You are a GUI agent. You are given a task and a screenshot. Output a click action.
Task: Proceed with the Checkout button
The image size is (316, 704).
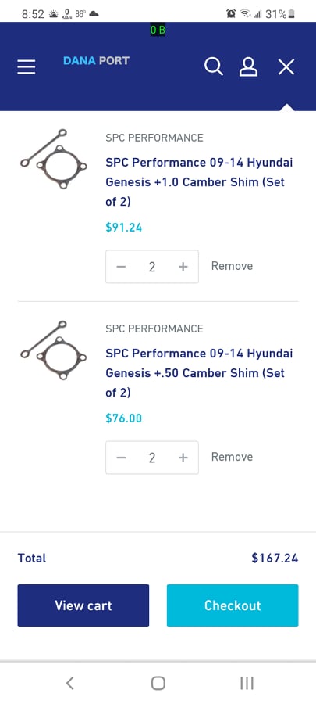233,605
